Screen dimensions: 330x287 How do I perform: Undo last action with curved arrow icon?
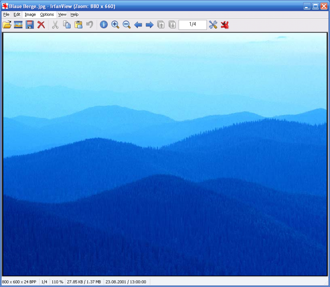pos(90,25)
